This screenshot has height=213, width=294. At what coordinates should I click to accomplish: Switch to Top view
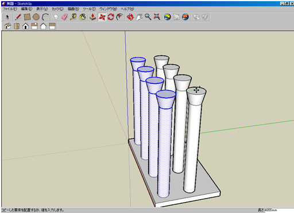(17, 26)
